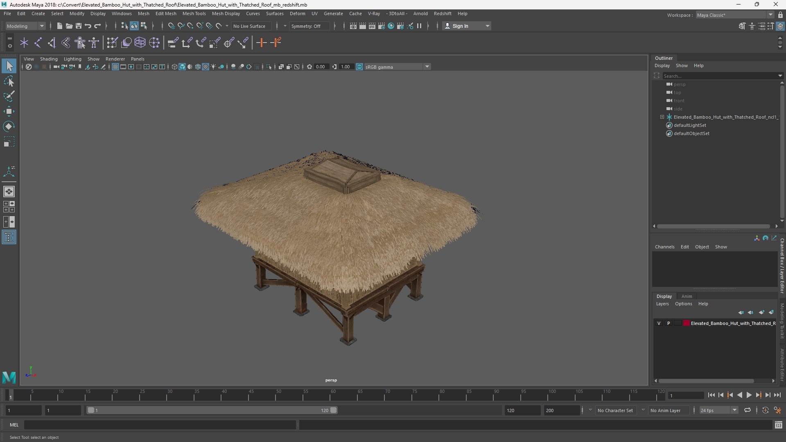Open the Channels menu in Channel Box
786x442 pixels.
pyautogui.click(x=664, y=247)
